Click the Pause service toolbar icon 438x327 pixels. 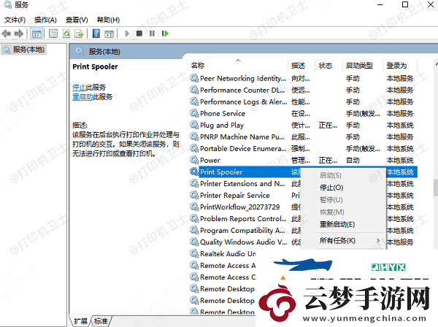coord(152,34)
